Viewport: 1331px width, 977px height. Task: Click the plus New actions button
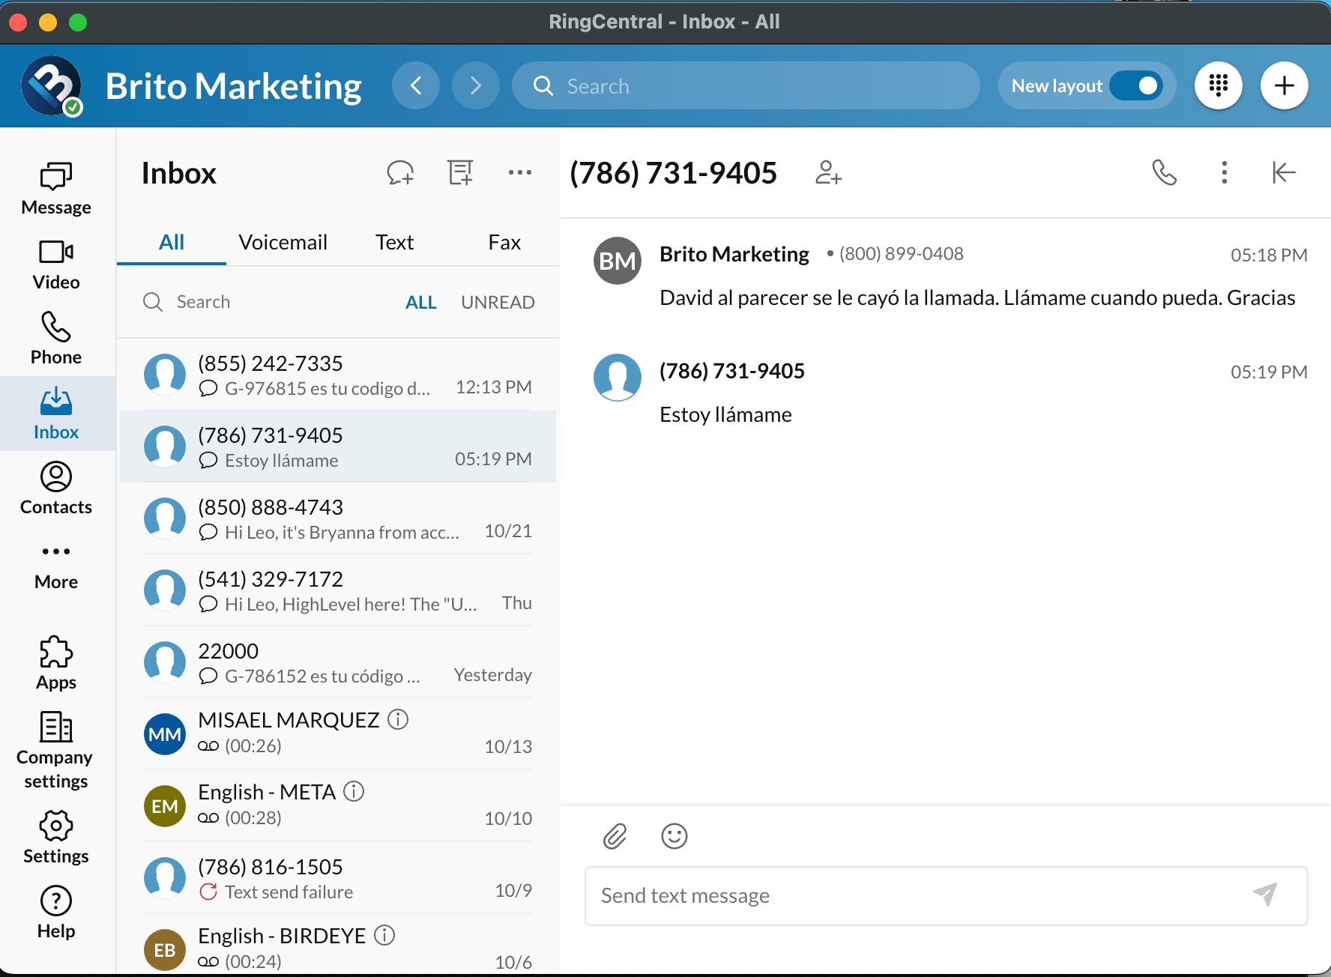point(1285,85)
